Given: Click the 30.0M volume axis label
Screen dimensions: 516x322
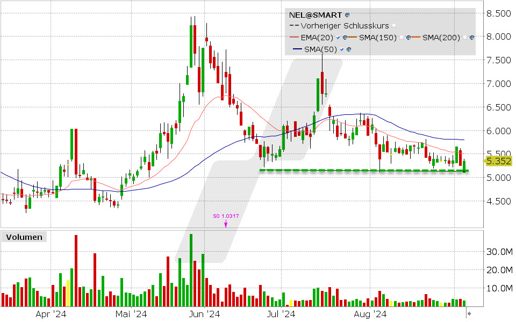Looking at the screenshot, I should click(499, 252).
